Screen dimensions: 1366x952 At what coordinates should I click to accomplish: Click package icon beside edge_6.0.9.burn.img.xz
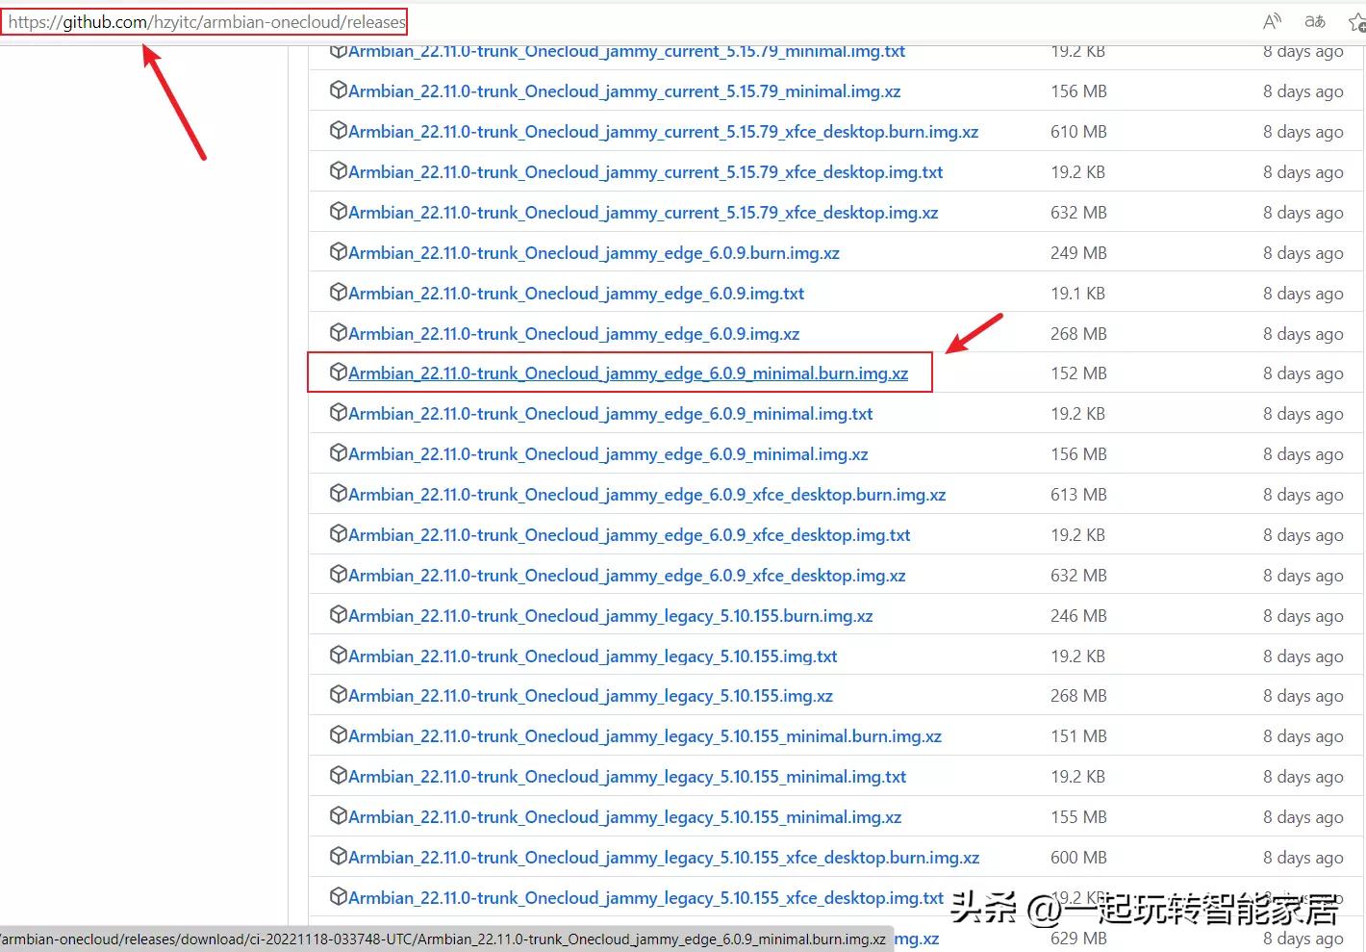tap(338, 252)
